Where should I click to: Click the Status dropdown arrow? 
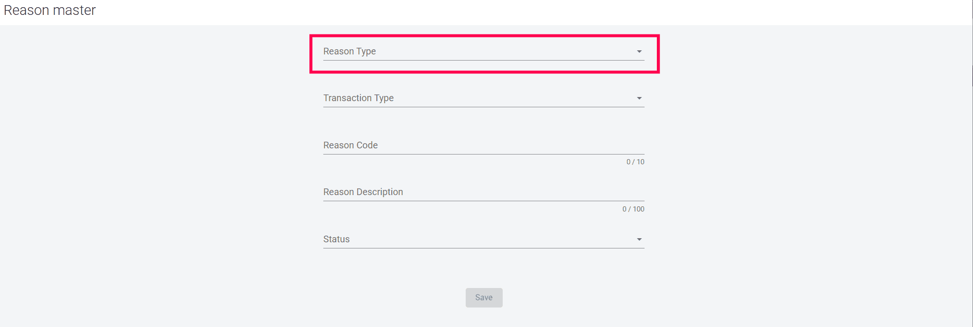tap(639, 239)
